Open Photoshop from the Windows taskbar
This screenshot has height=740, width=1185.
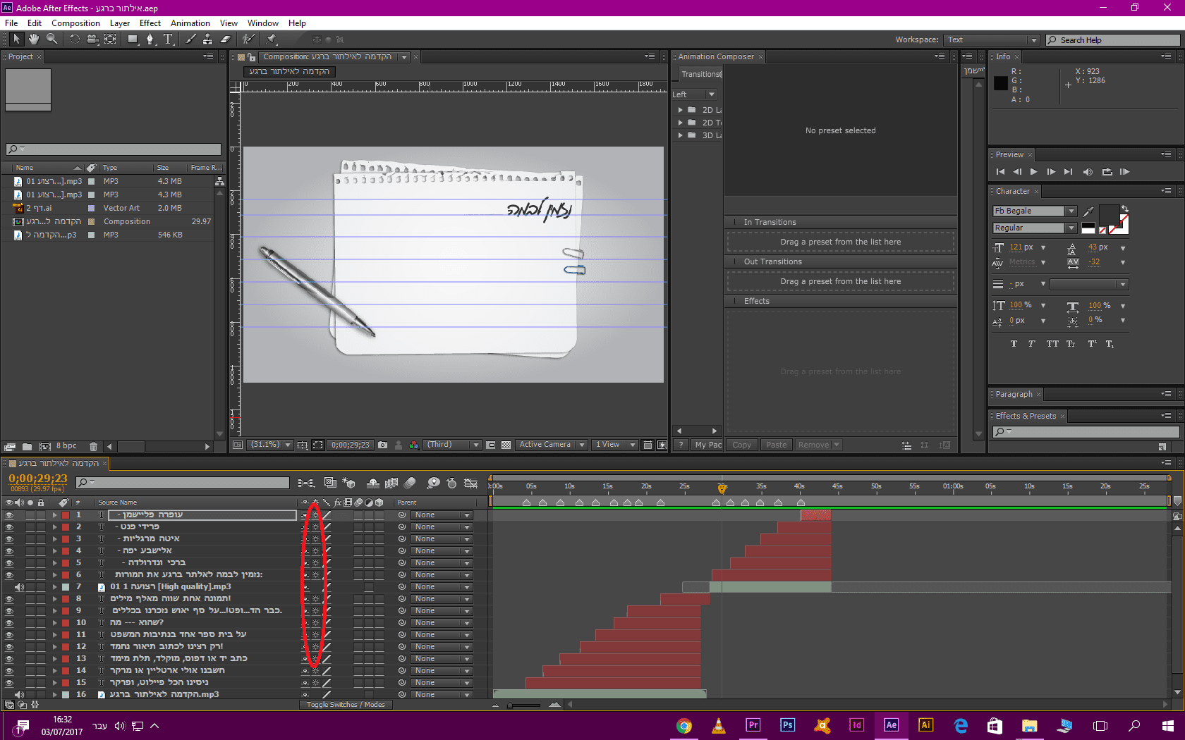pos(787,725)
